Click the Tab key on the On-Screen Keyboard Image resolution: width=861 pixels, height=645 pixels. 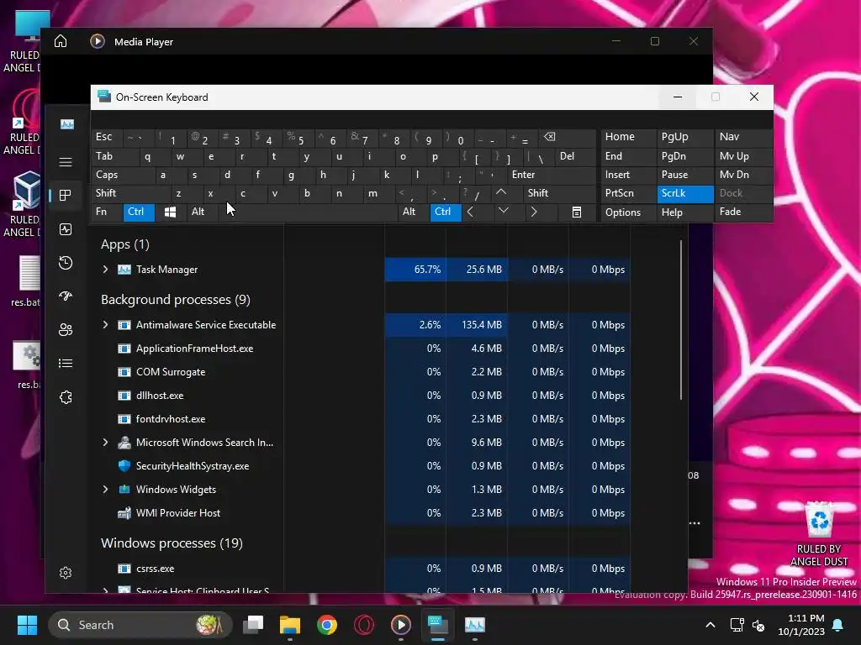pyautogui.click(x=114, y=156)
